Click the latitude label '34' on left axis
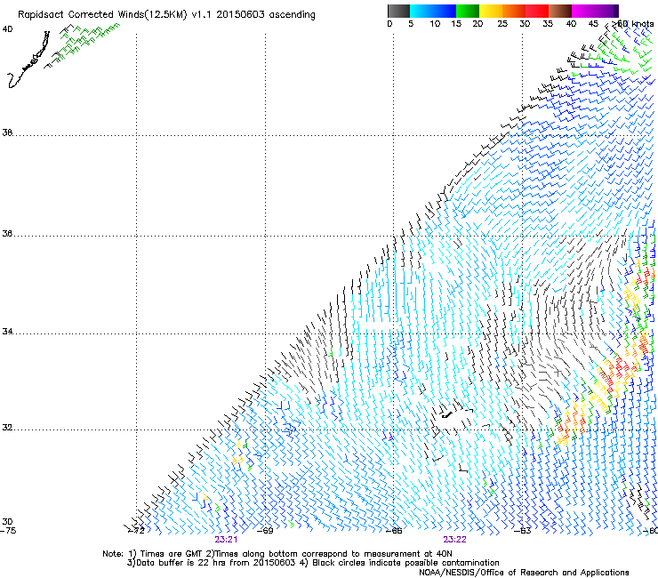 (x=7, y=332)
